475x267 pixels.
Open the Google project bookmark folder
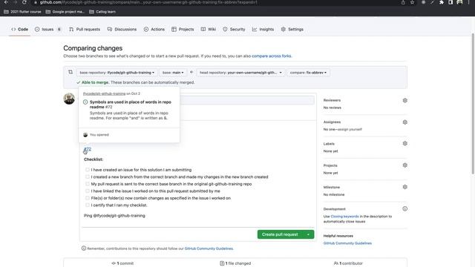point(65,12)
